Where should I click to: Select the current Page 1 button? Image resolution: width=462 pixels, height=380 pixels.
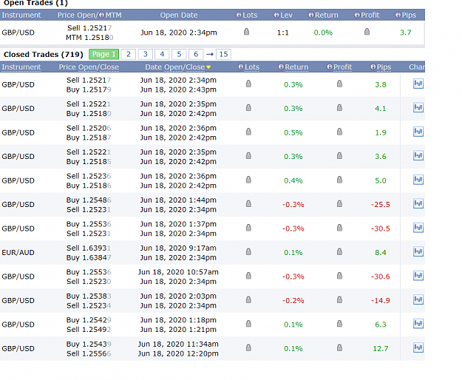(103, 54)
